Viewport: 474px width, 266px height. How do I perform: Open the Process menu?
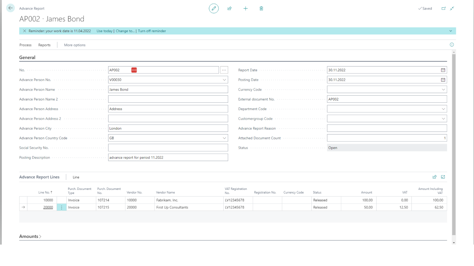[x=26, y=45]
